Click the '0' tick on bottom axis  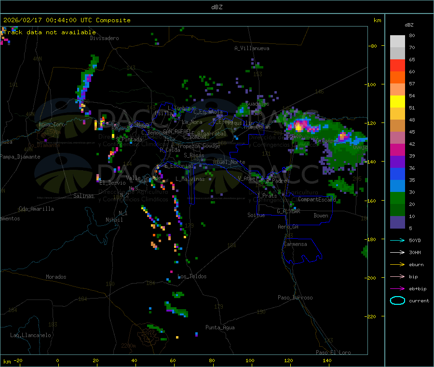pyautogui.click(x=57, y=360)
